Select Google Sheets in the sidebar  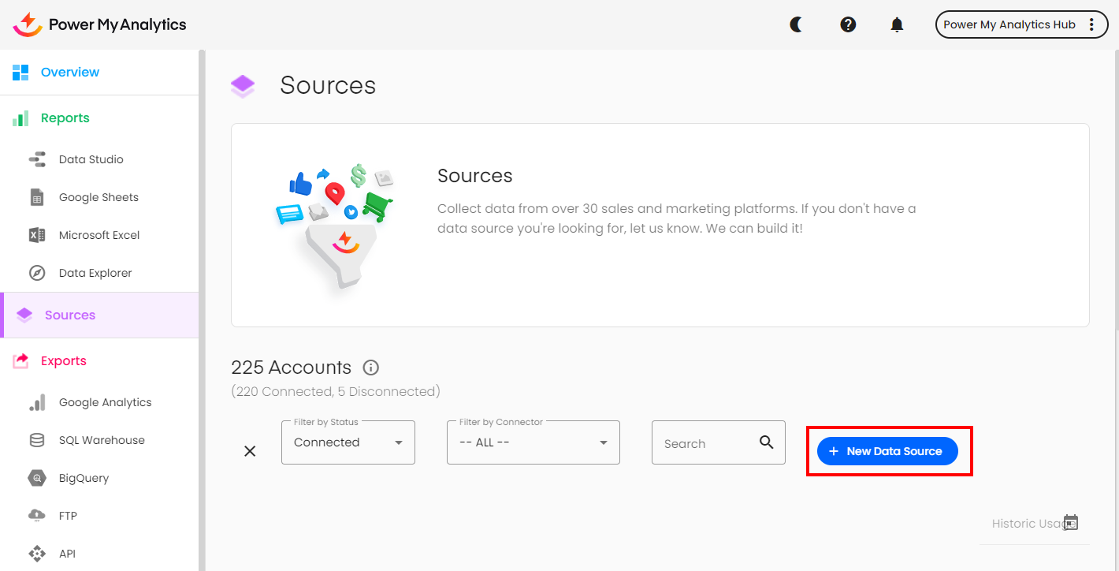(x=99, y=197)
